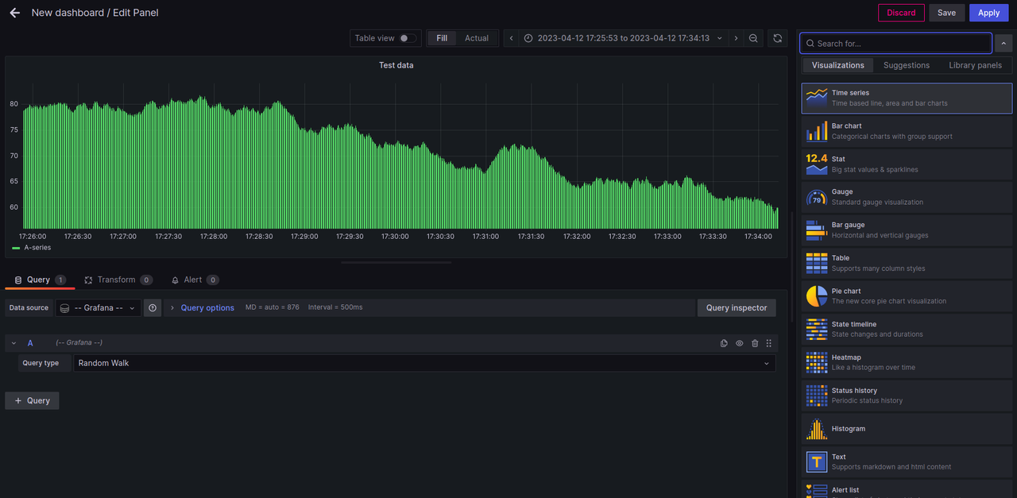Click the MD = auto = 876 text
This screenshot has width=1017, height=498.
pyautogui.click(x=273, y=307)
